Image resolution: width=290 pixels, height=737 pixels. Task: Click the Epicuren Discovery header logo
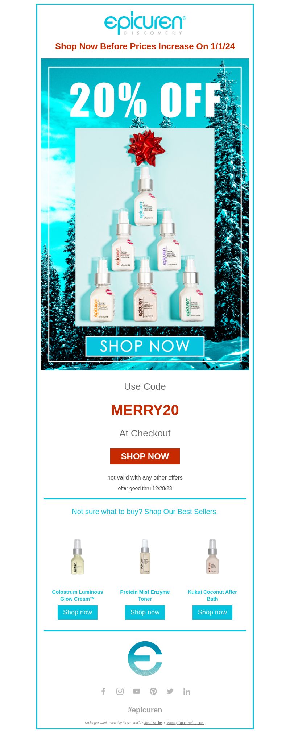[x=145, y=23]
